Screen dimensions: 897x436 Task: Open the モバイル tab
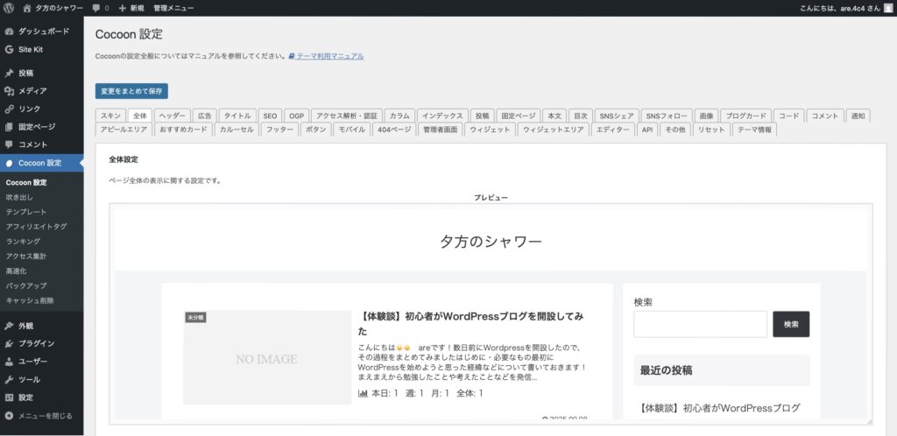click(x=352, y=130)
